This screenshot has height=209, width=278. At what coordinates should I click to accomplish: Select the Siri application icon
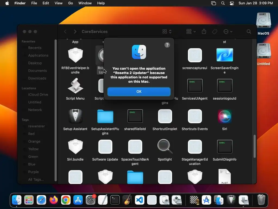pyautogui.click(x=225, y=116)
